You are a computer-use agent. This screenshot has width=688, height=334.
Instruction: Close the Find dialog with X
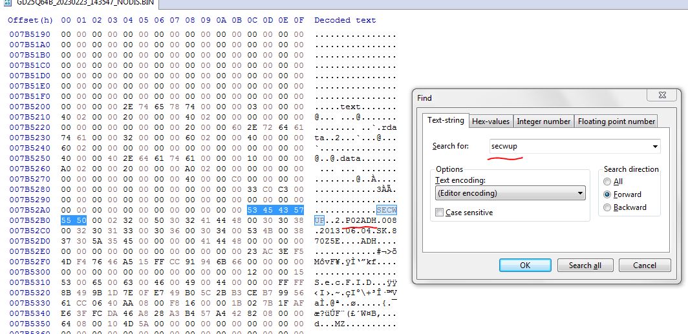(x=661, y=95)
